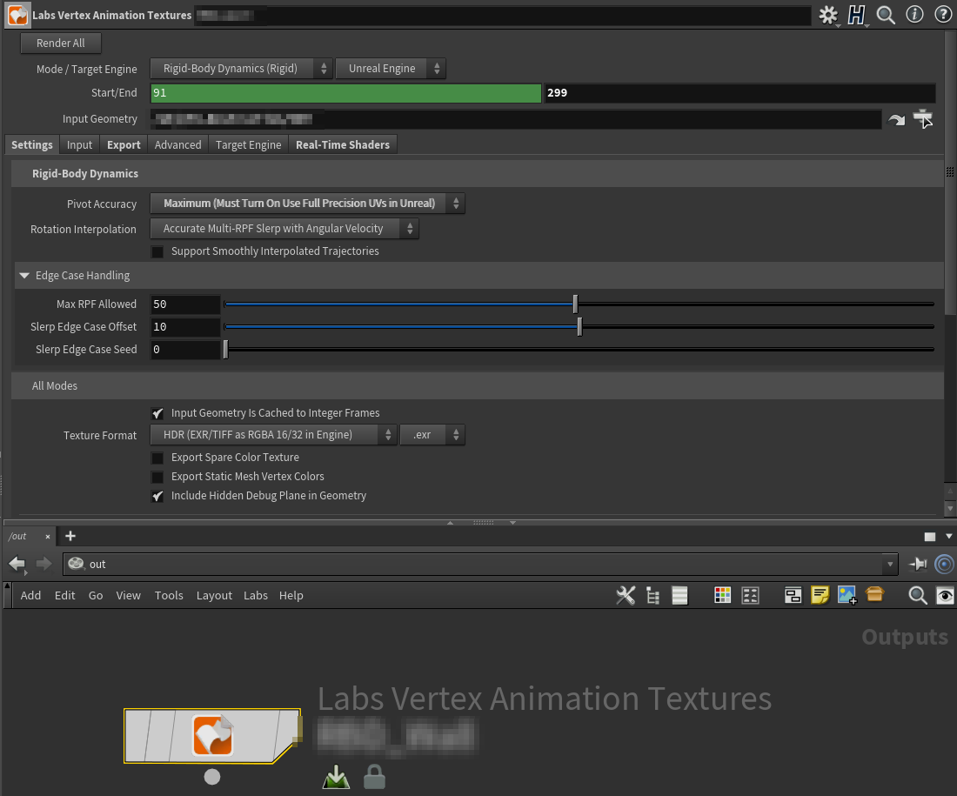Collapse the Edge Case Handling section
957x796 pixels.
tap(24, 276)
